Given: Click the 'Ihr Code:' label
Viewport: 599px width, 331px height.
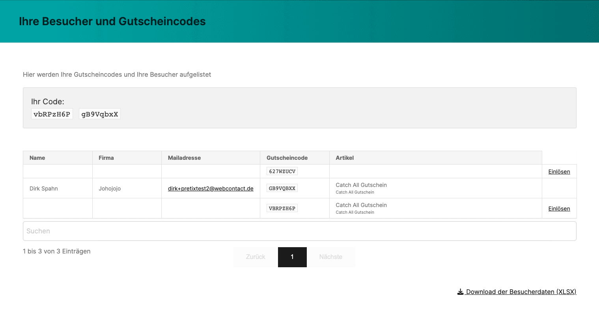Looking at the screenshot, I should 48,102.
